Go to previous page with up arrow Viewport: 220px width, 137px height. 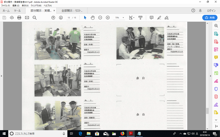tap(53, 18)
